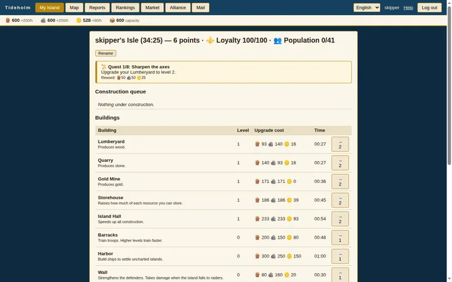Click gold cost icon in Gold Mine row
This screenshot has height=282, width=452.
tap(289, 182)
